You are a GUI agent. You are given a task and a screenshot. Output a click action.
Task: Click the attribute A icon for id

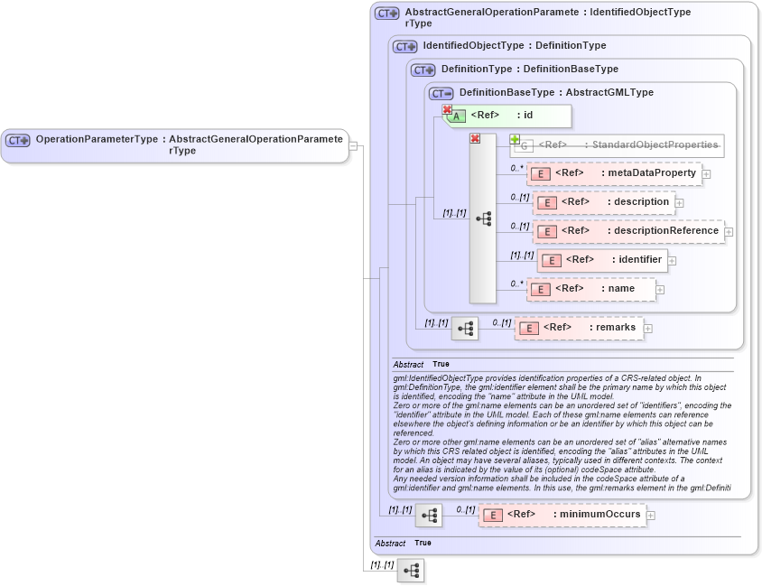point(456,116)
